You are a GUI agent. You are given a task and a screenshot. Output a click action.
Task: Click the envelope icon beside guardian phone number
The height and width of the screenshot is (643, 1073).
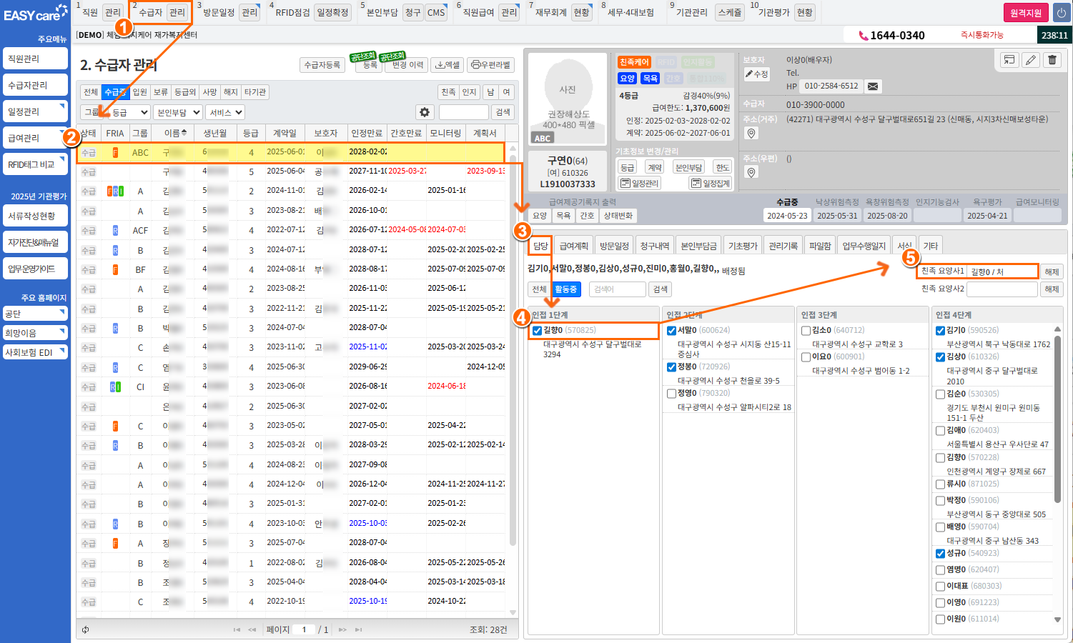873,86
